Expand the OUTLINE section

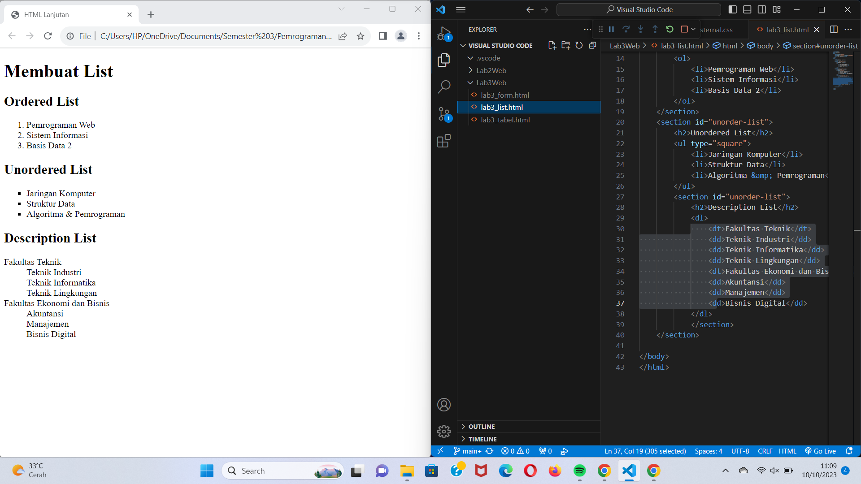click(482, 426)
